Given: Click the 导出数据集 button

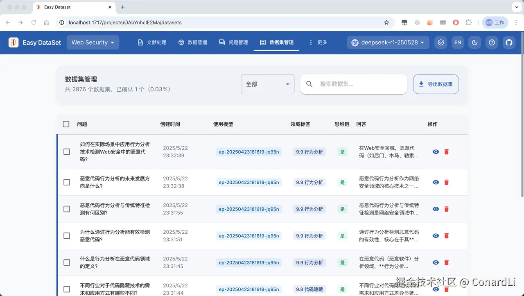Looking at the screenshot, I should click(436, 84).
